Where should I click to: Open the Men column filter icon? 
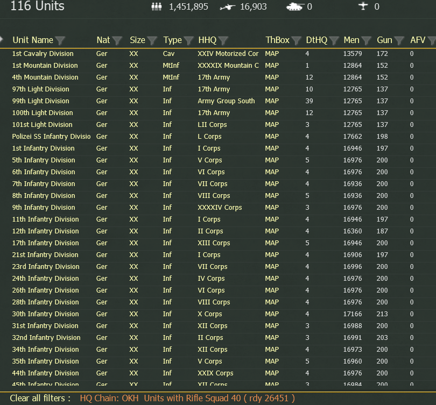367,40
